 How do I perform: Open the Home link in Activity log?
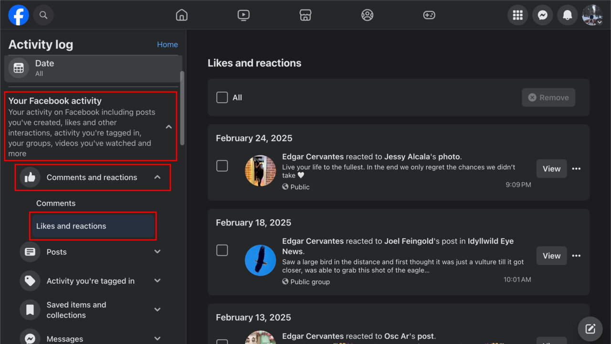168,44
